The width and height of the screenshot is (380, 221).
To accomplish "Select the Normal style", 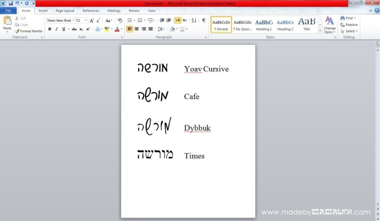I will [221, 25].
